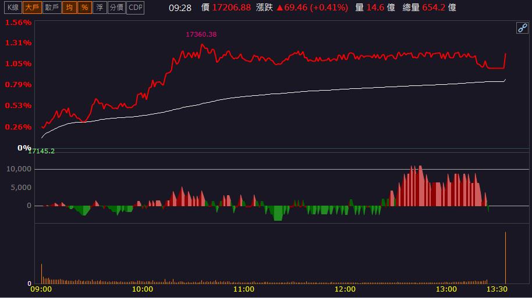Click the 17360.38 high price label
The height and width of the screenshot is (298, 532).
[201, 34]
